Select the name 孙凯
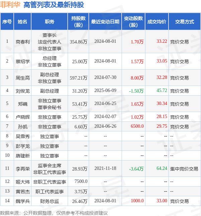The width and height of the screenshot is (201, 216). pos(23,127)
